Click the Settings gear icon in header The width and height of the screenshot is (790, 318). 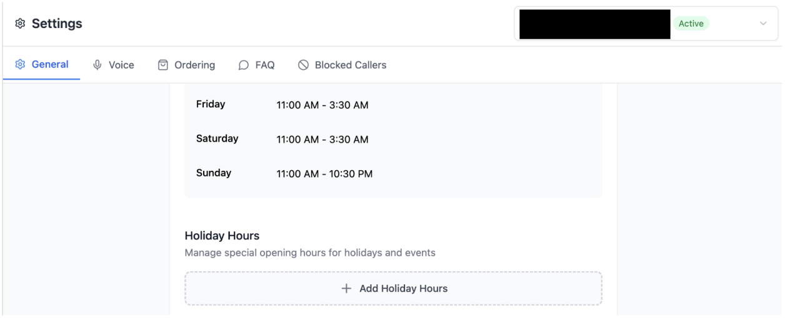(20, 24)
